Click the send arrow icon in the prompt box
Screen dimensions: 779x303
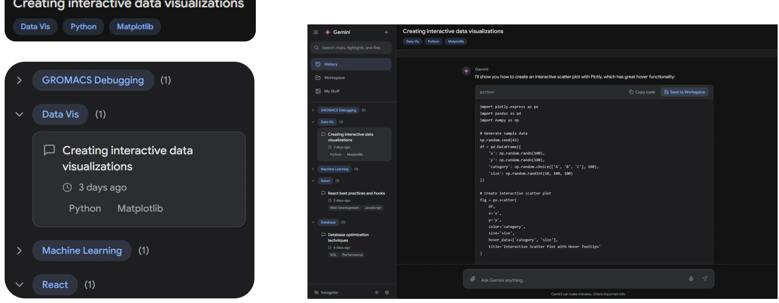[704, 279]
